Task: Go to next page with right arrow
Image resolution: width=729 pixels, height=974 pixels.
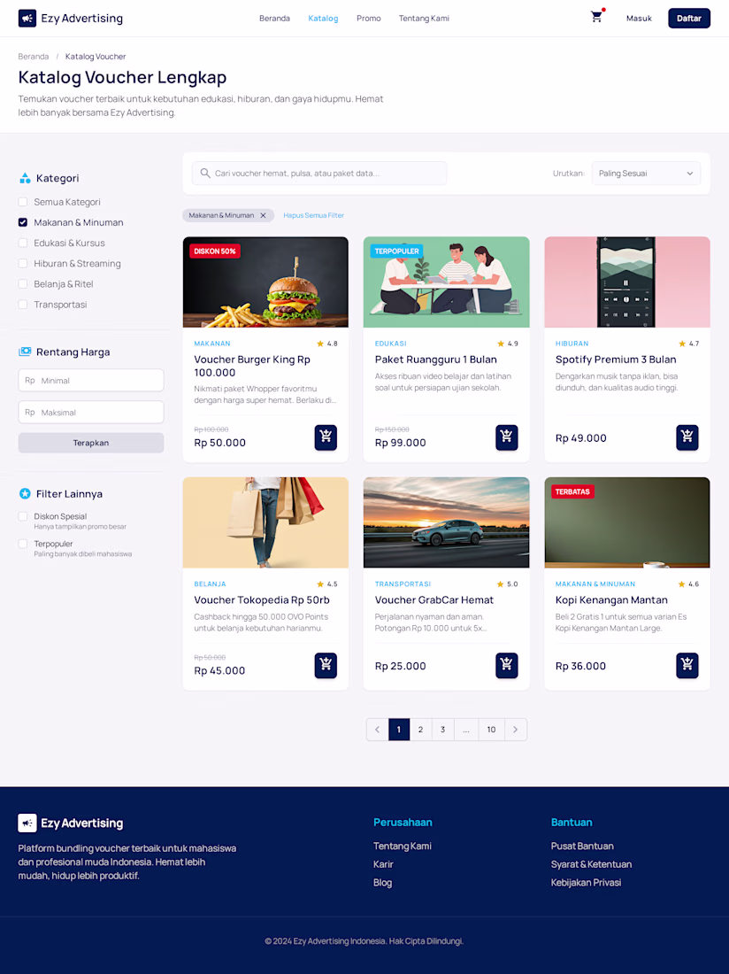Action: 516,730
